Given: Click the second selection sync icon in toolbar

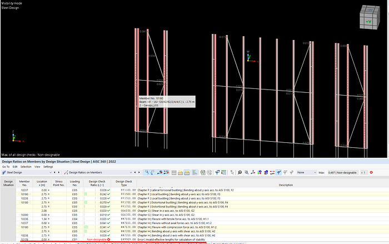Looking at the screenshot, I should (152, 172).
